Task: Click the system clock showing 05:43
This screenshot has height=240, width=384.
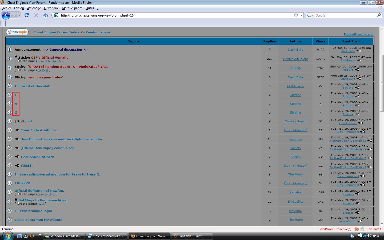Action: coord(377,236)
